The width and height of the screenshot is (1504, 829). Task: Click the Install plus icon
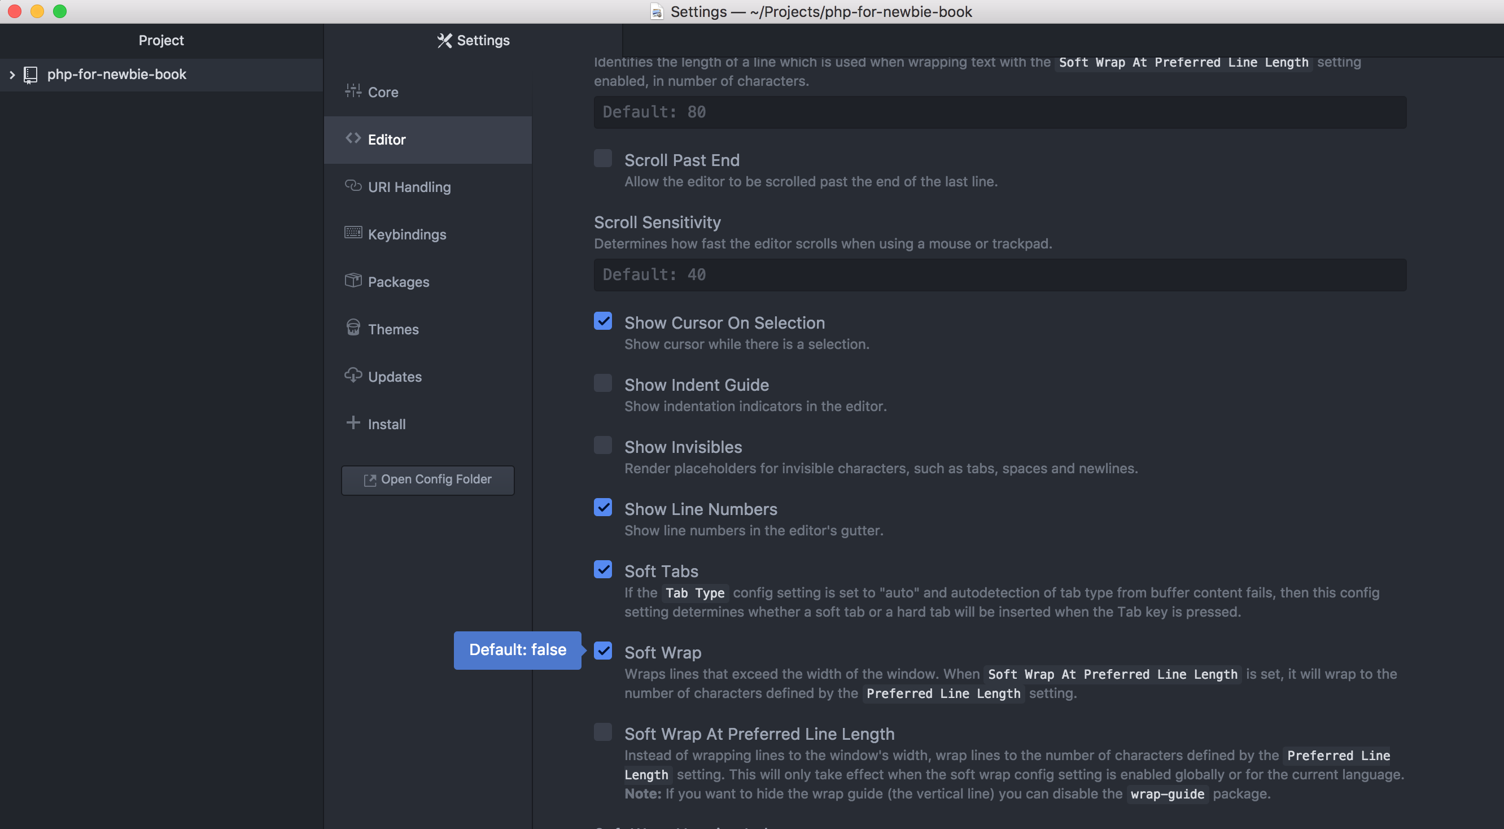353,422
